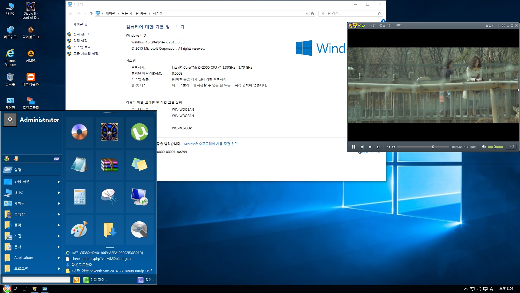Viewport: 520px width, 293px height.
Task: Launch the Diablo II tile in the start menu
Action: (x=109, y=132)
